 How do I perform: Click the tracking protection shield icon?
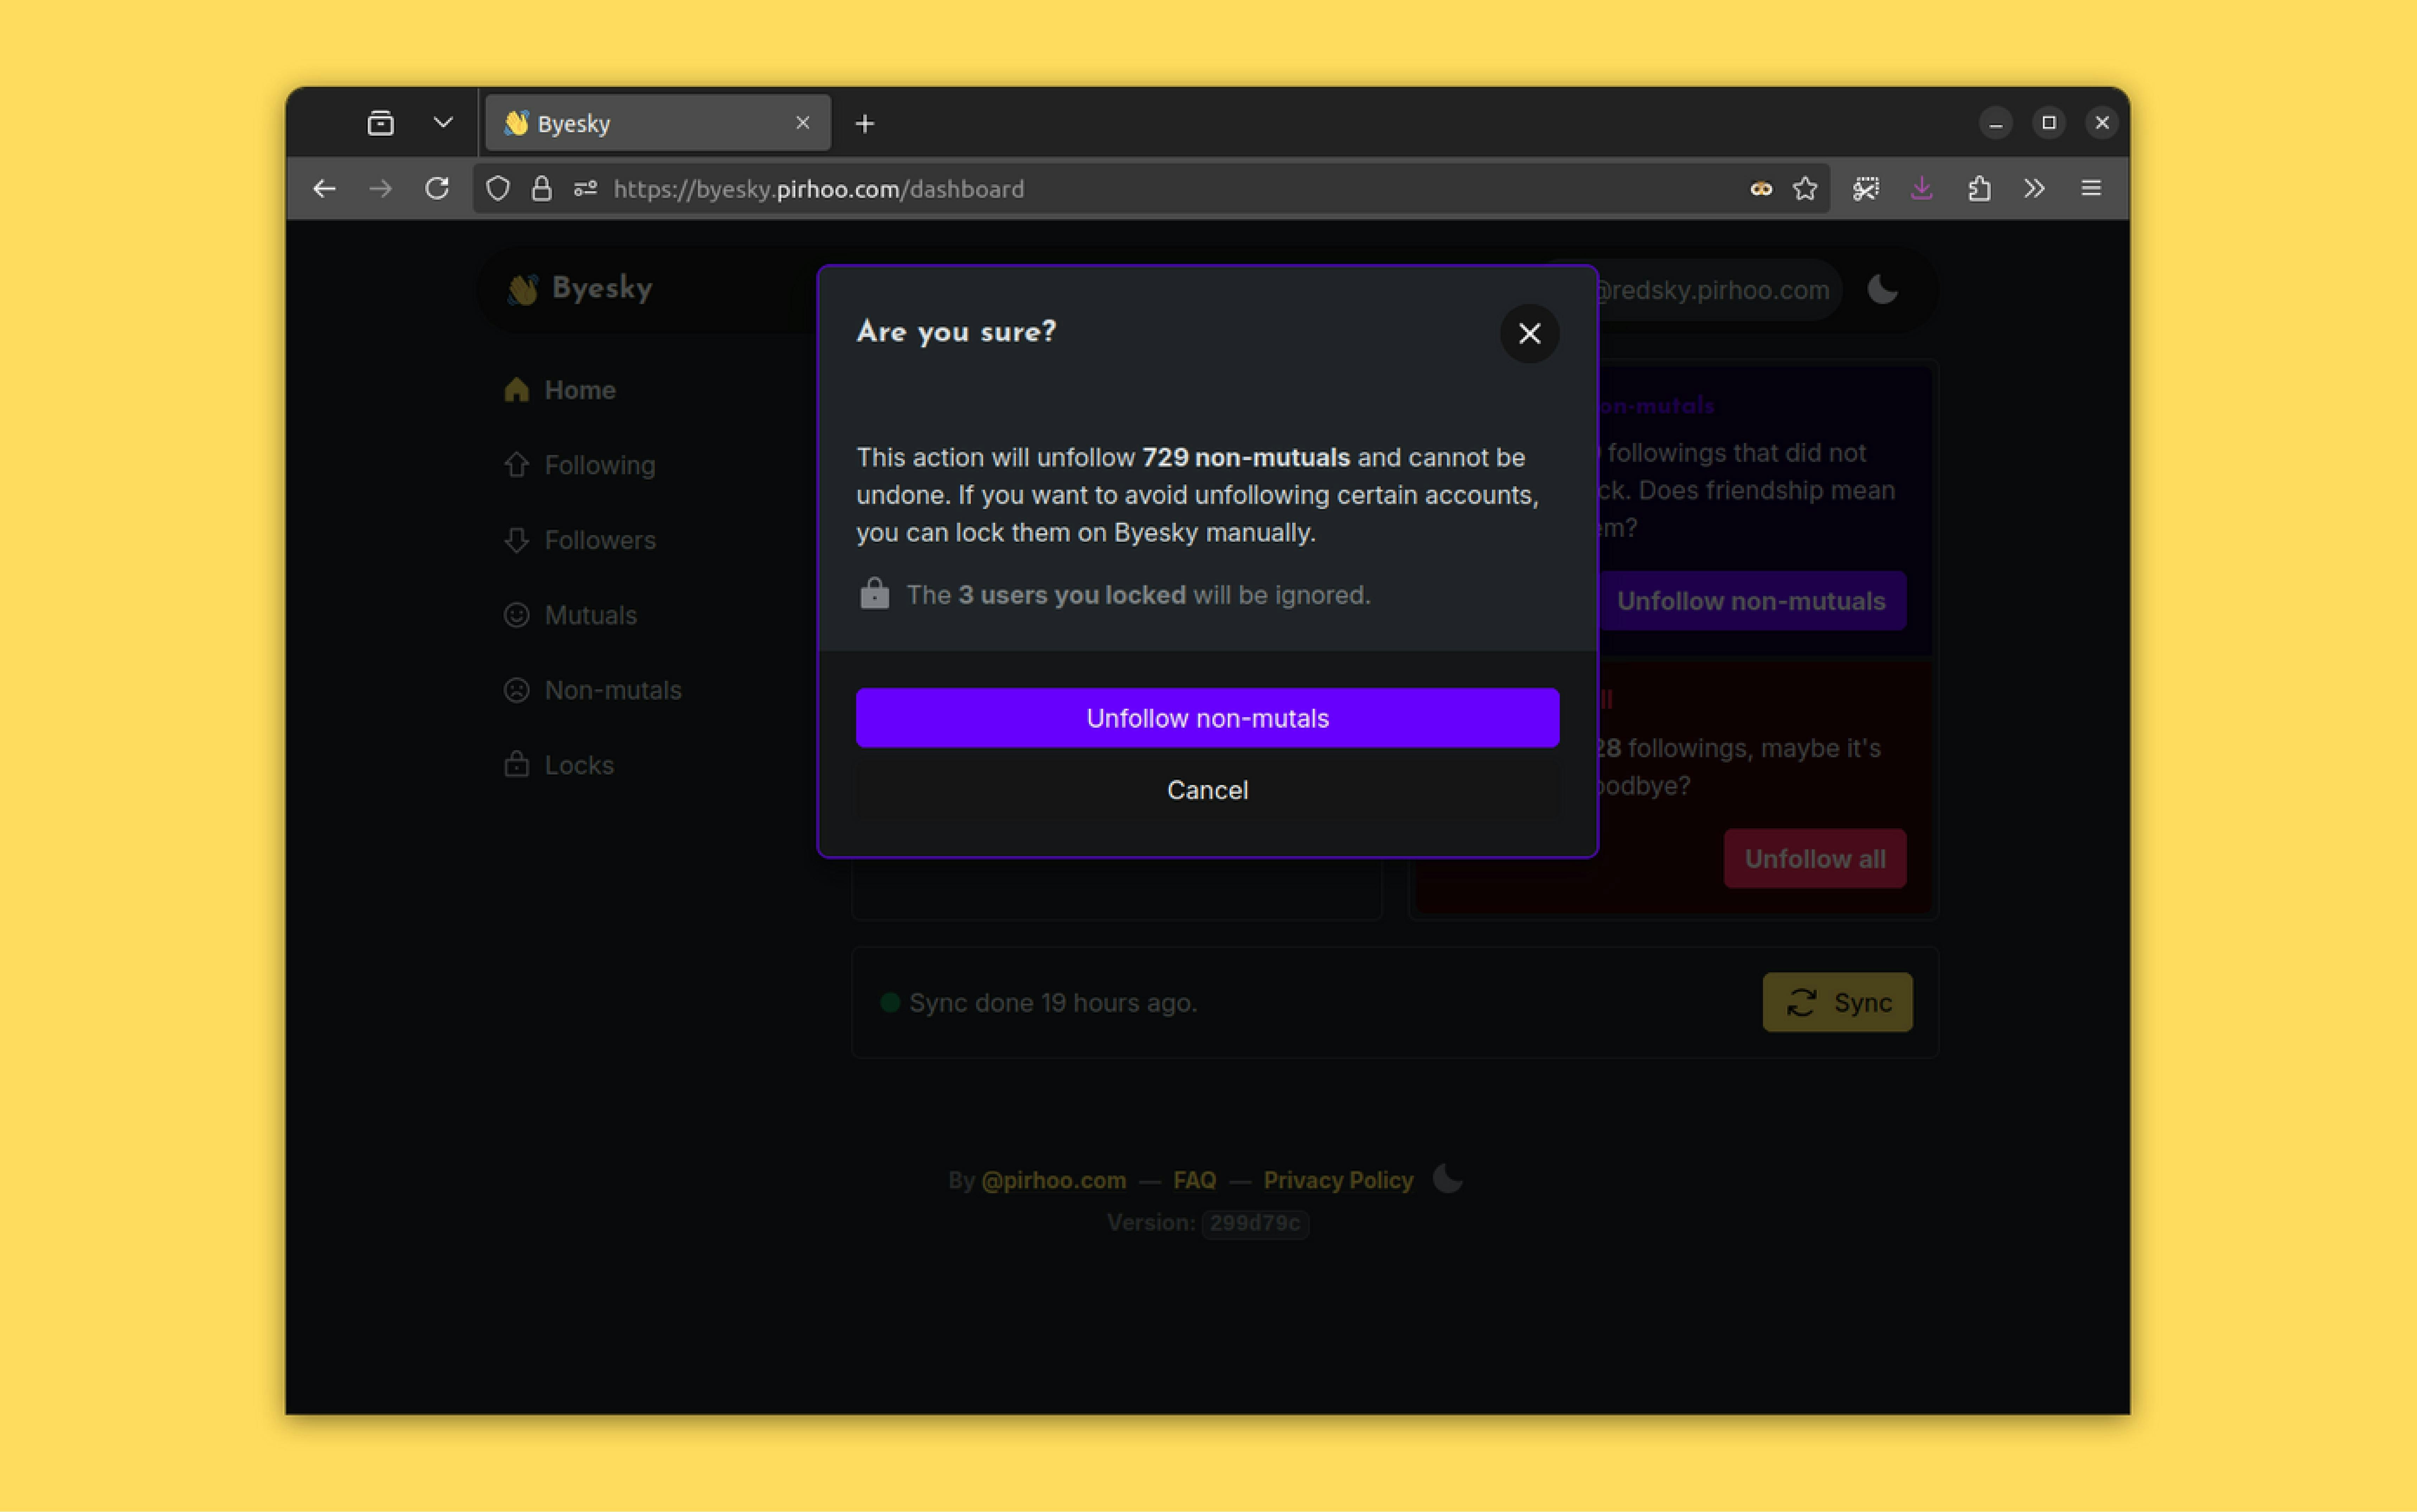pos(498,188)
